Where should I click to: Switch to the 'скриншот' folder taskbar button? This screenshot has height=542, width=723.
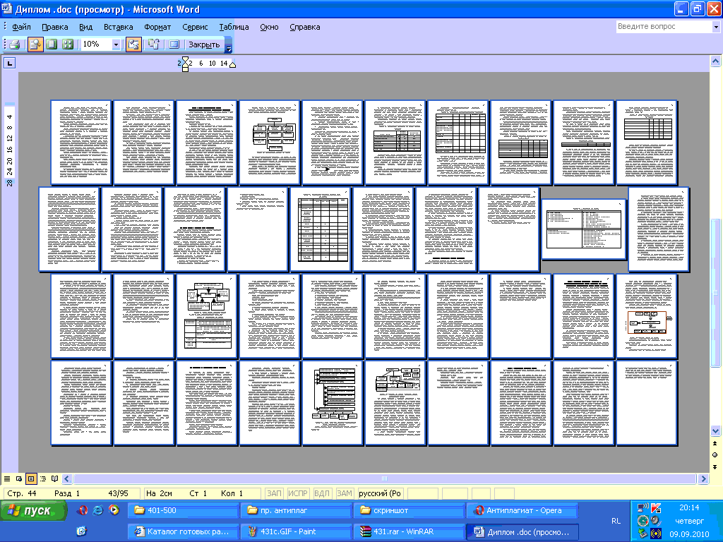point(409,511)
